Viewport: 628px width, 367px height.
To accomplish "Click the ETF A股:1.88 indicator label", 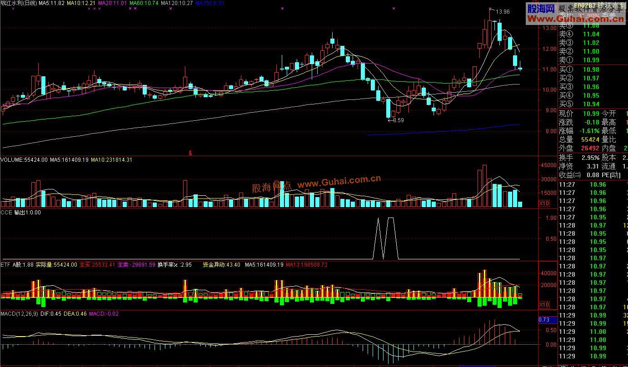I will click(x=17, y=264).
